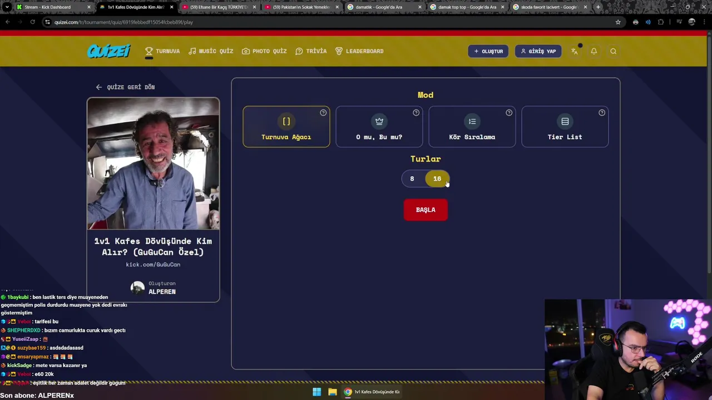Open the kick.com/GuGuCan link
The height and width of the screenshot is (400, 712).
[153, 264]
